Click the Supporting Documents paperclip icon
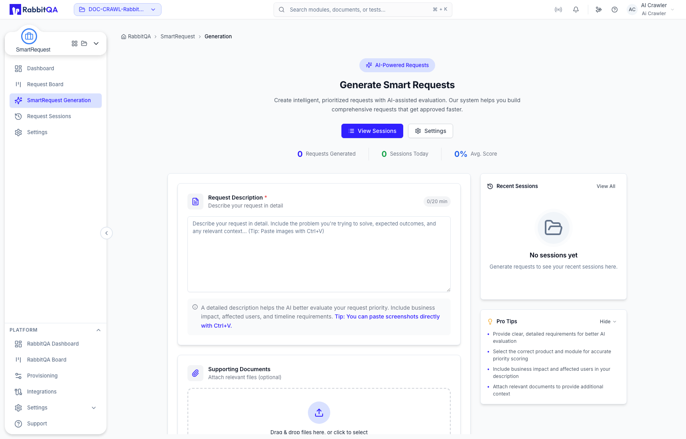 [195, 373]
